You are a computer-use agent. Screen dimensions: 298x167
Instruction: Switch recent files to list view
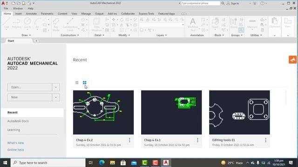(x=76, y=83)
